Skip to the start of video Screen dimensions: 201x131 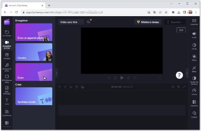(x=109, y=78)
